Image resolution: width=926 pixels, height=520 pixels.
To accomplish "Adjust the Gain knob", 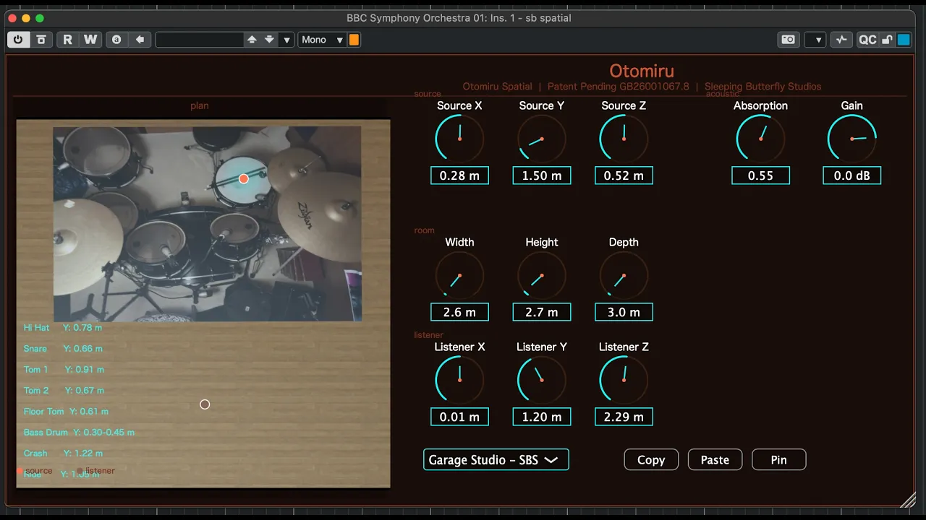I will 851,138.
